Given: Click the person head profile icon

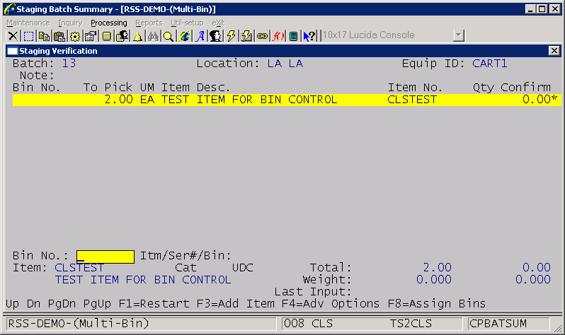Looking at the screenshot, I should point(215,36).
